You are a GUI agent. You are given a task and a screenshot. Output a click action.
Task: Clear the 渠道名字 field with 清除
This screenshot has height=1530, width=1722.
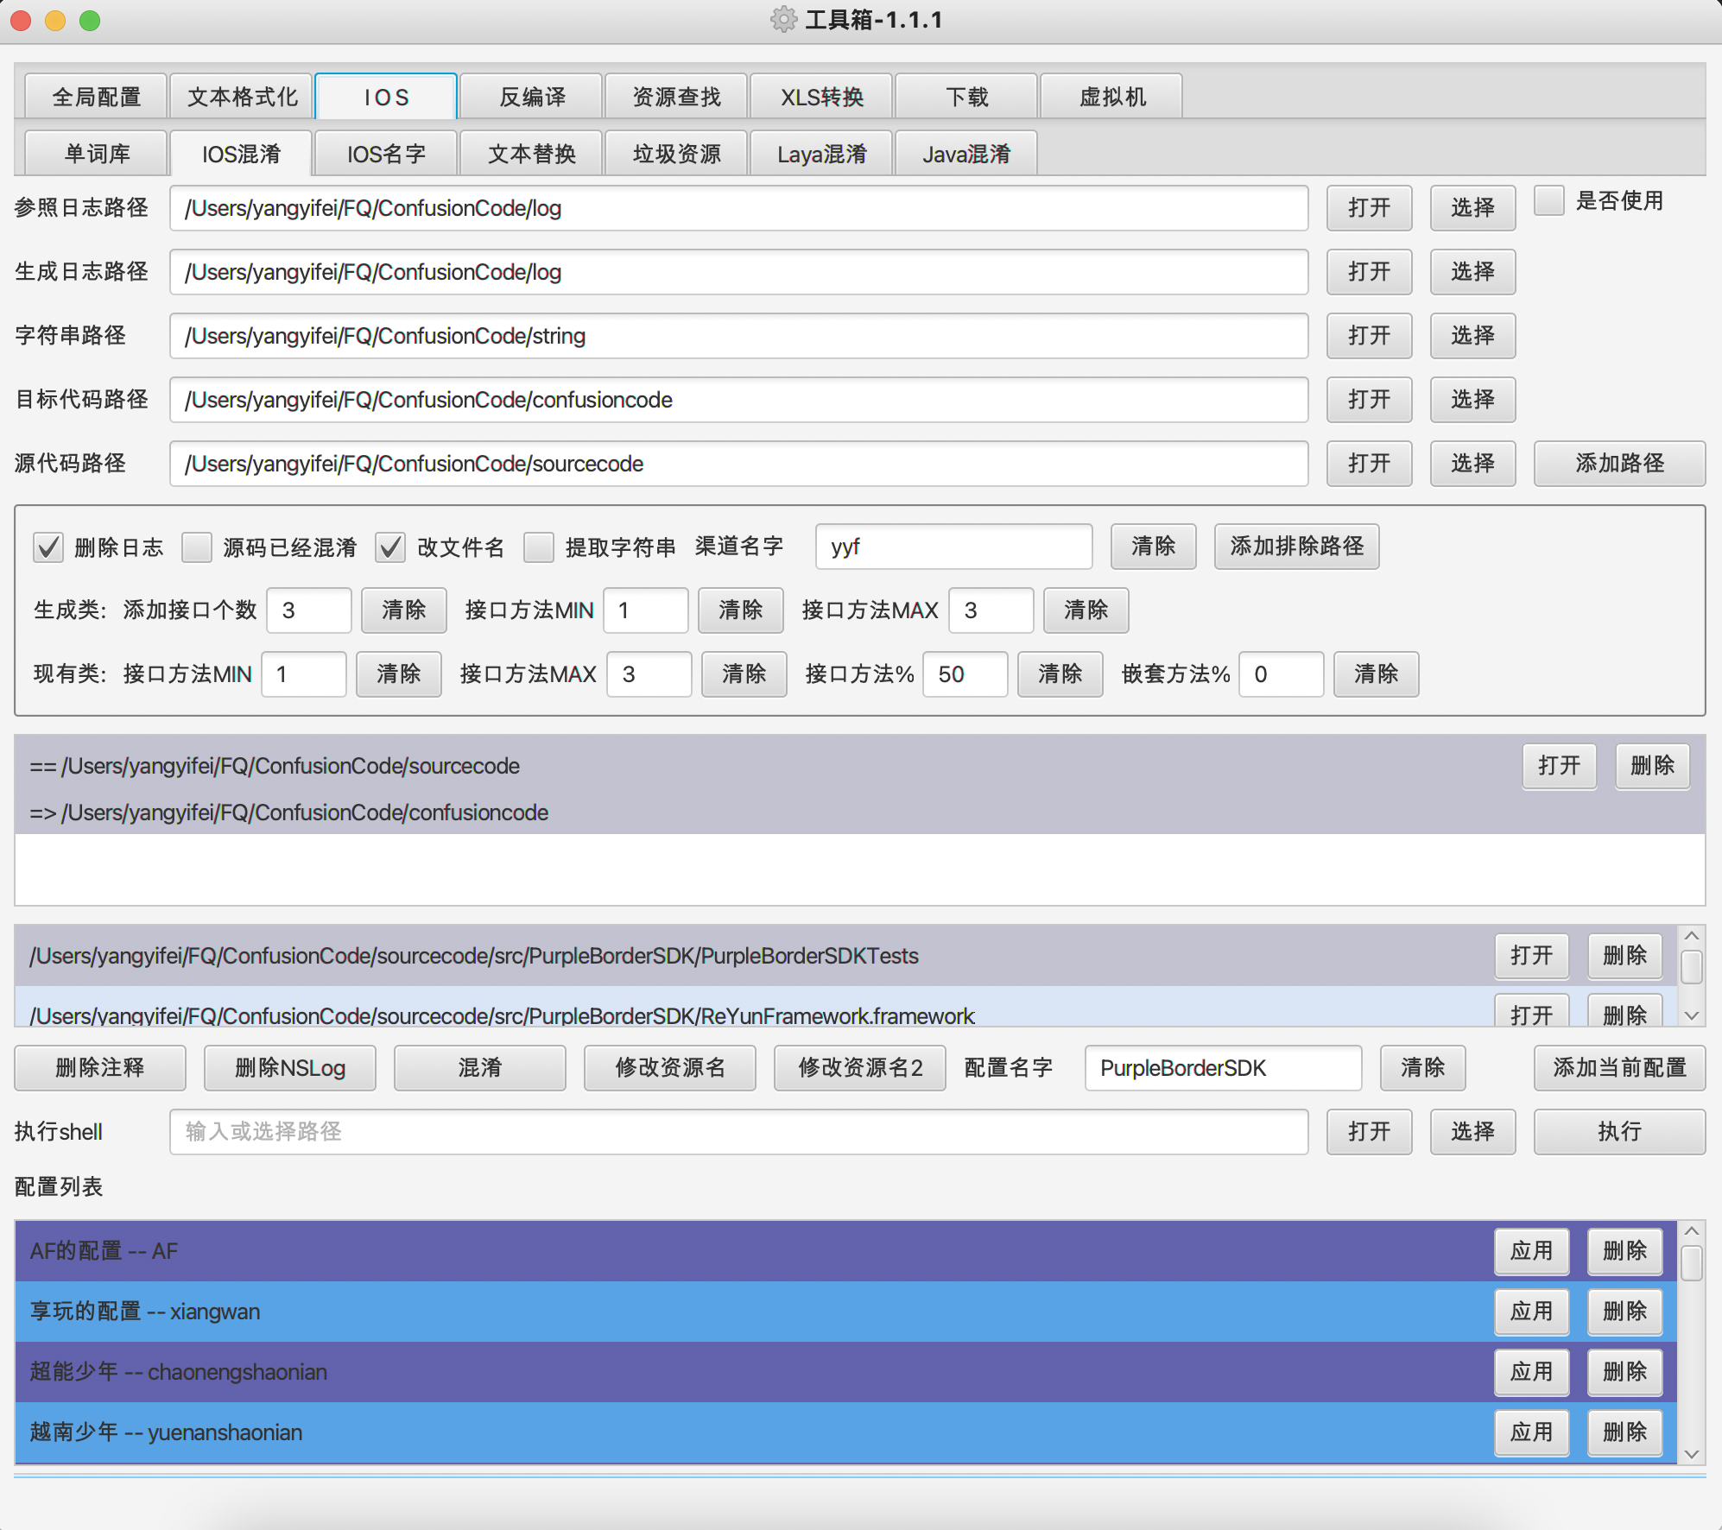pos(1154,547)
